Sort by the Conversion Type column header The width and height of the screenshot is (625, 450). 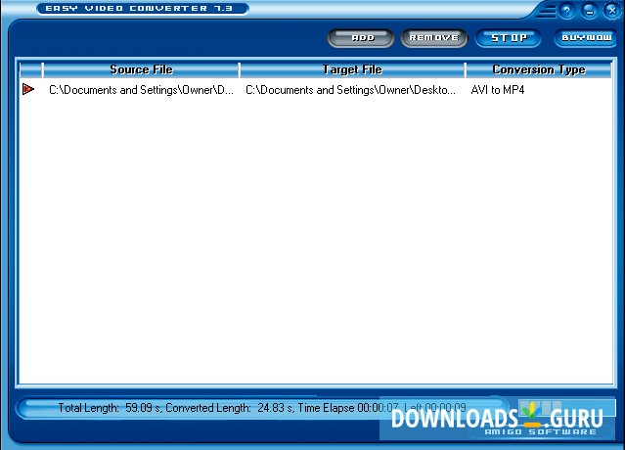point(539,69)
